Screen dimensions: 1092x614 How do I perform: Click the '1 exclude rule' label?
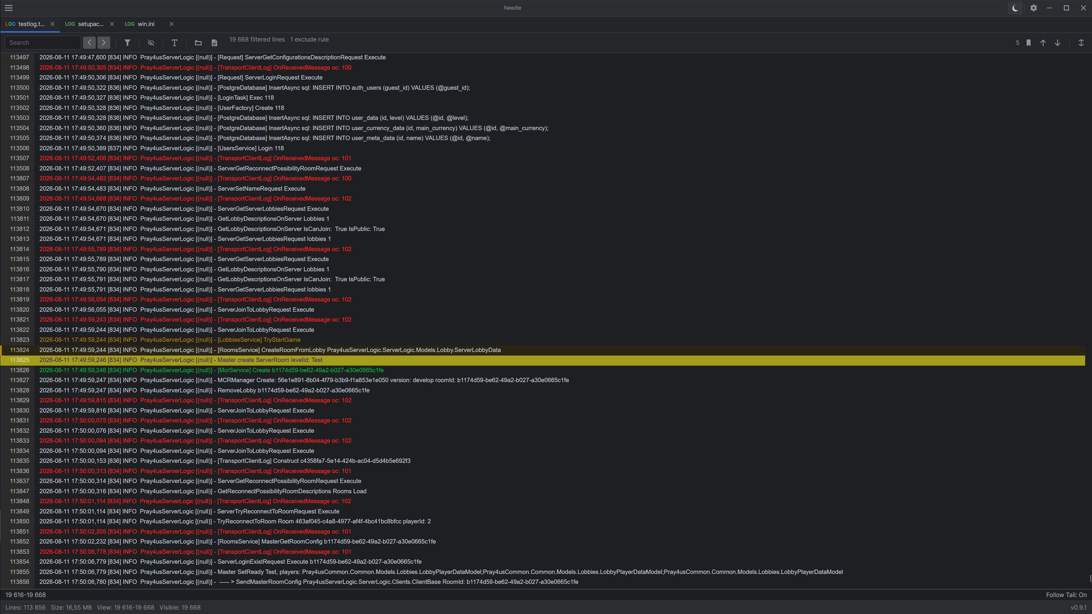point(309,40)
